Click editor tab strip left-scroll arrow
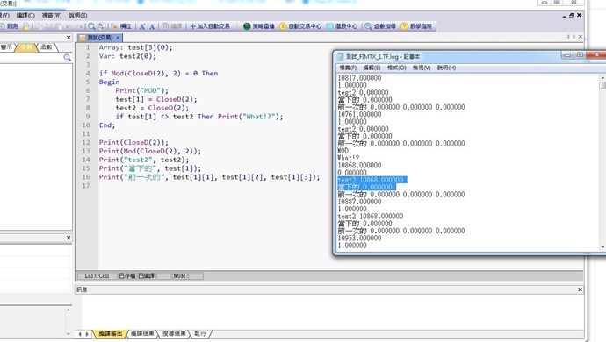Image resolution: width=606 pixels, height=342 pixels. tap(568, 37)
